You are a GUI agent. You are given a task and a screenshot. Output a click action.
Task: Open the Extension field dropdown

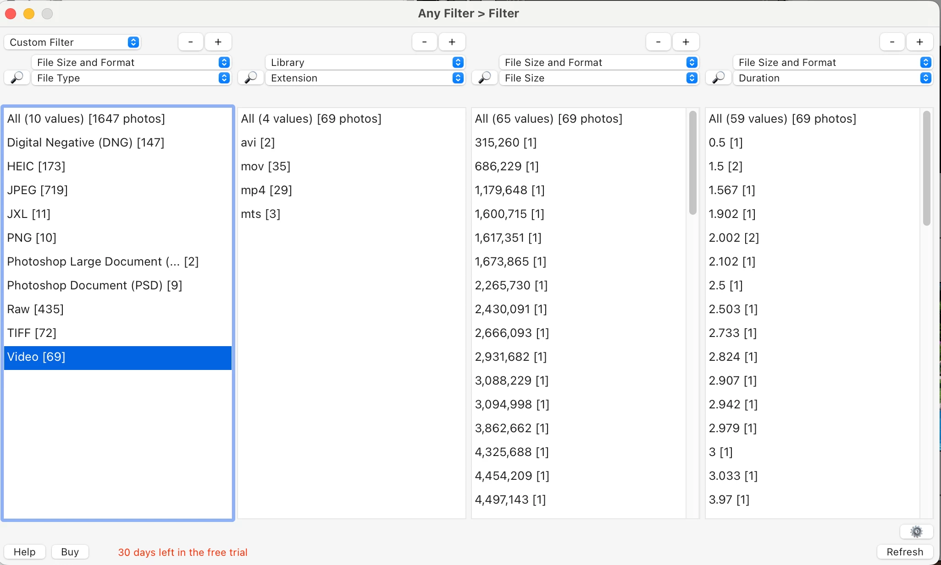coord(365,78)
